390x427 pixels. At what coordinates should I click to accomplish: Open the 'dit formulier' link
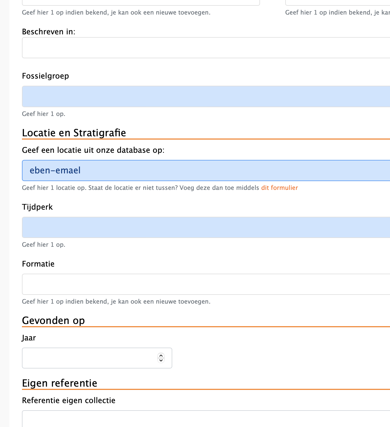(279, 188)
